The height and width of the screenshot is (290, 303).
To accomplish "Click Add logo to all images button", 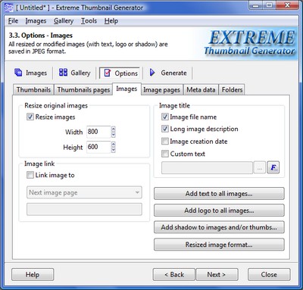I will [219, 210].
